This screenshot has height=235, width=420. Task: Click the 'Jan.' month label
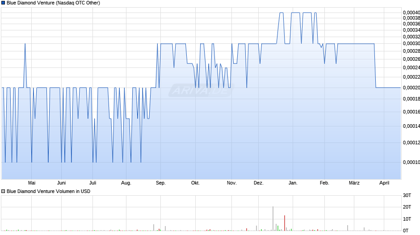[x=293, y=183]
